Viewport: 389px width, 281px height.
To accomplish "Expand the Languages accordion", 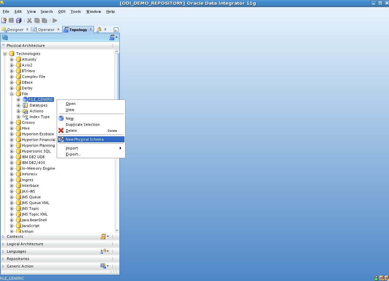I will [x=3, y=251].
